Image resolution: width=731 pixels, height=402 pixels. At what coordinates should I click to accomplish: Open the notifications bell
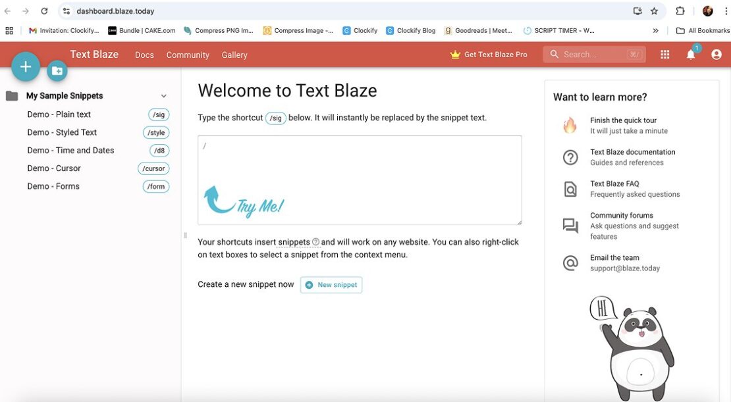point(690,55)
